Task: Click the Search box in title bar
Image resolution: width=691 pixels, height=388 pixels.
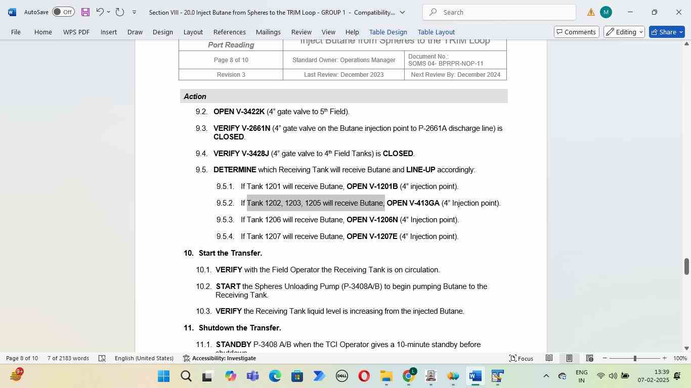Action: tap(499, 12)
